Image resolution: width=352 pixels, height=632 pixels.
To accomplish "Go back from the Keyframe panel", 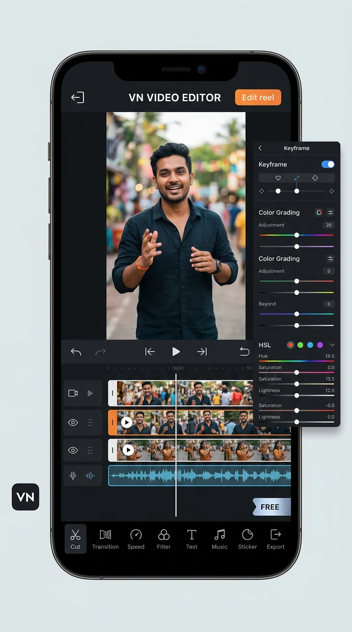I will point(260,148).
